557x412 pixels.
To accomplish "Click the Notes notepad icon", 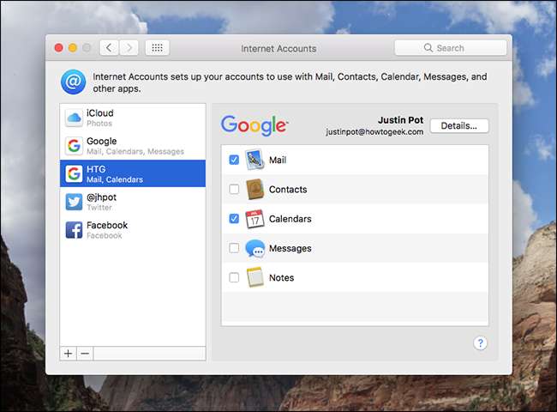I will [255, 277].
